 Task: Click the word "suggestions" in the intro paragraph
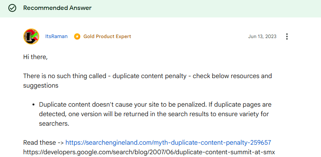point(41,86)
